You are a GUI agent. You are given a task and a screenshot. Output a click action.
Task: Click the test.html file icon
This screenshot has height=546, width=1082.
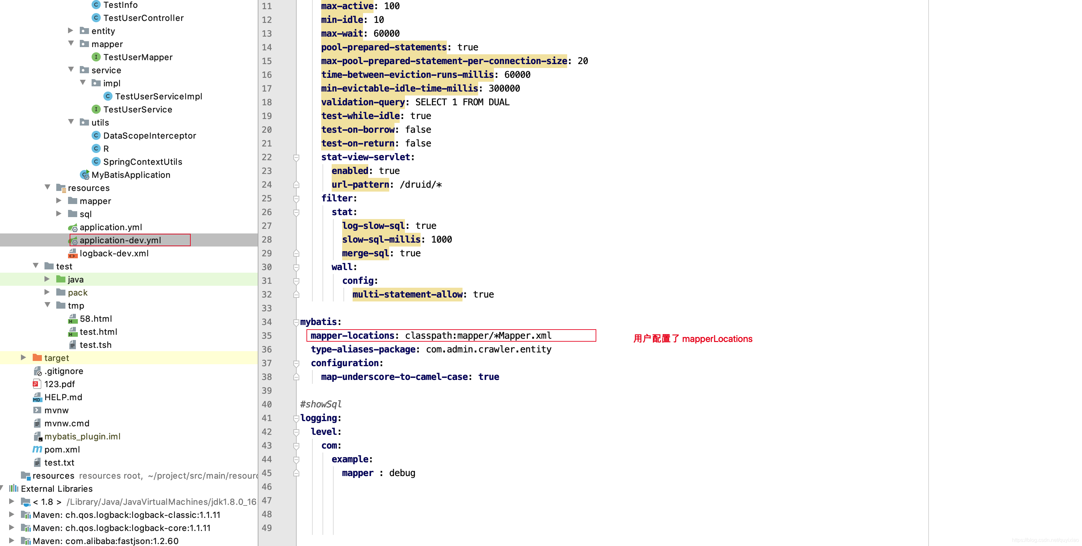click(73, 332)
